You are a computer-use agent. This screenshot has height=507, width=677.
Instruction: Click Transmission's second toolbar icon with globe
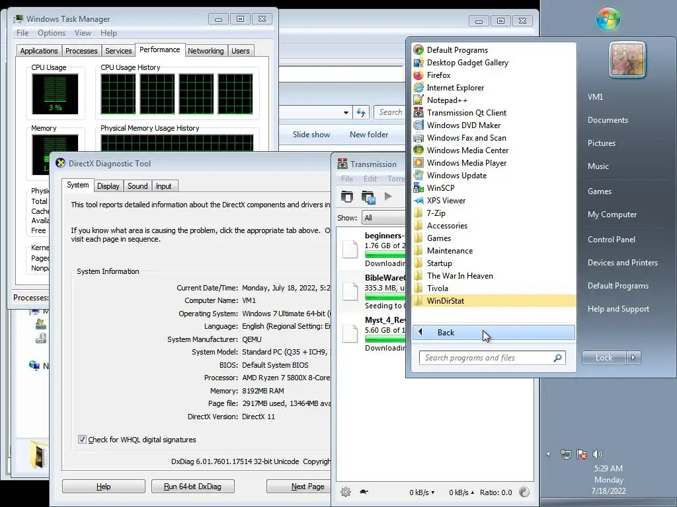[x=368, y=197]
